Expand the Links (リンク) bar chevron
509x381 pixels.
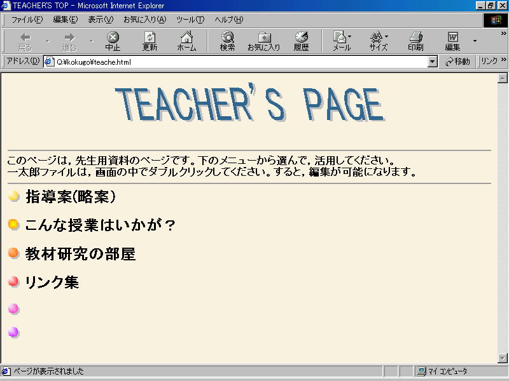pos(503,60)
